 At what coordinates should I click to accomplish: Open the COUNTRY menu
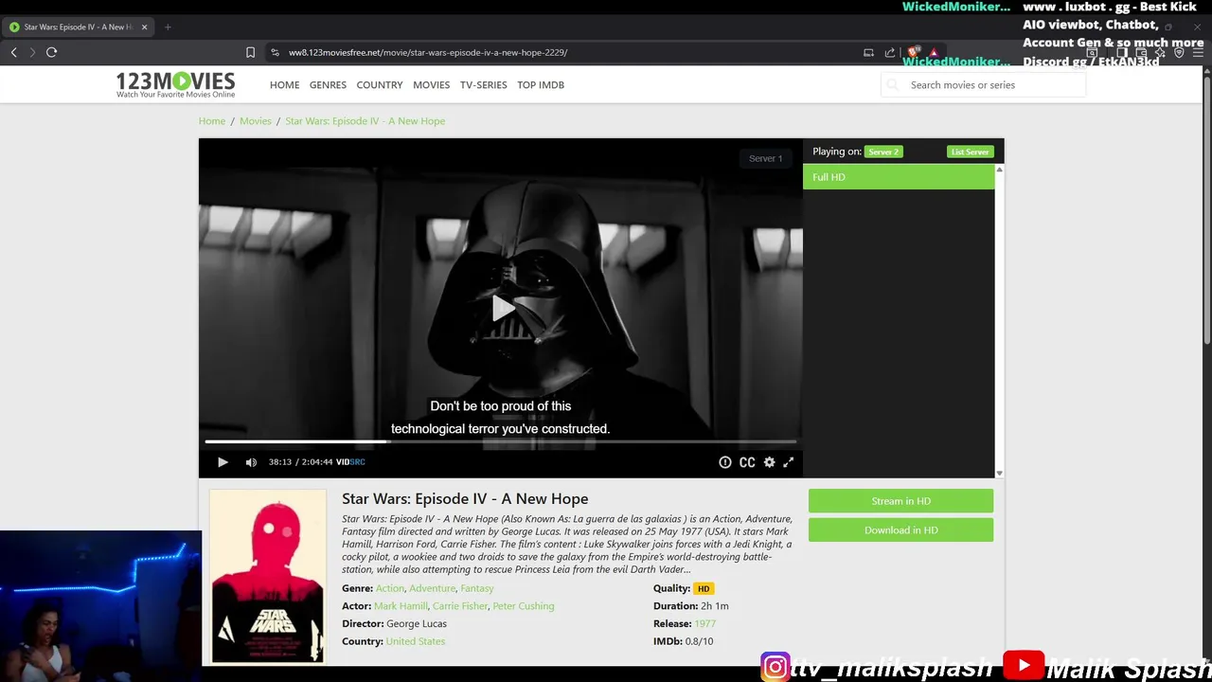(380, 84)
